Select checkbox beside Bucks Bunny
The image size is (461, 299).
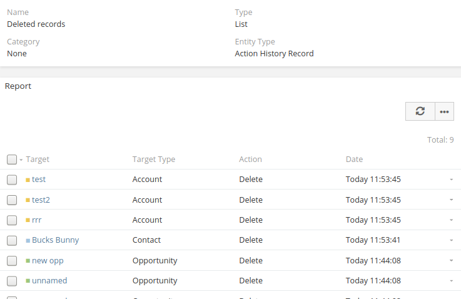point(12,240)
